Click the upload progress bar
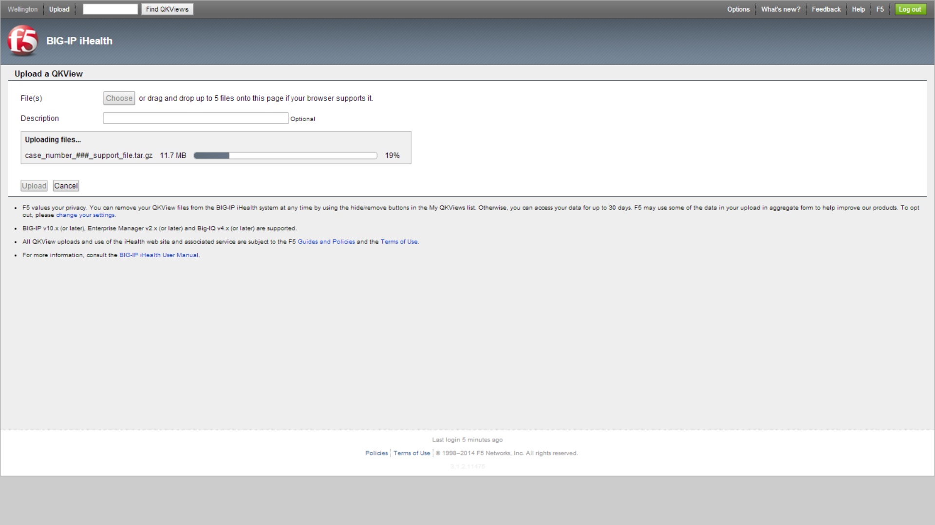935x525 pixels. pyautogui.click(x=285, y=156)
